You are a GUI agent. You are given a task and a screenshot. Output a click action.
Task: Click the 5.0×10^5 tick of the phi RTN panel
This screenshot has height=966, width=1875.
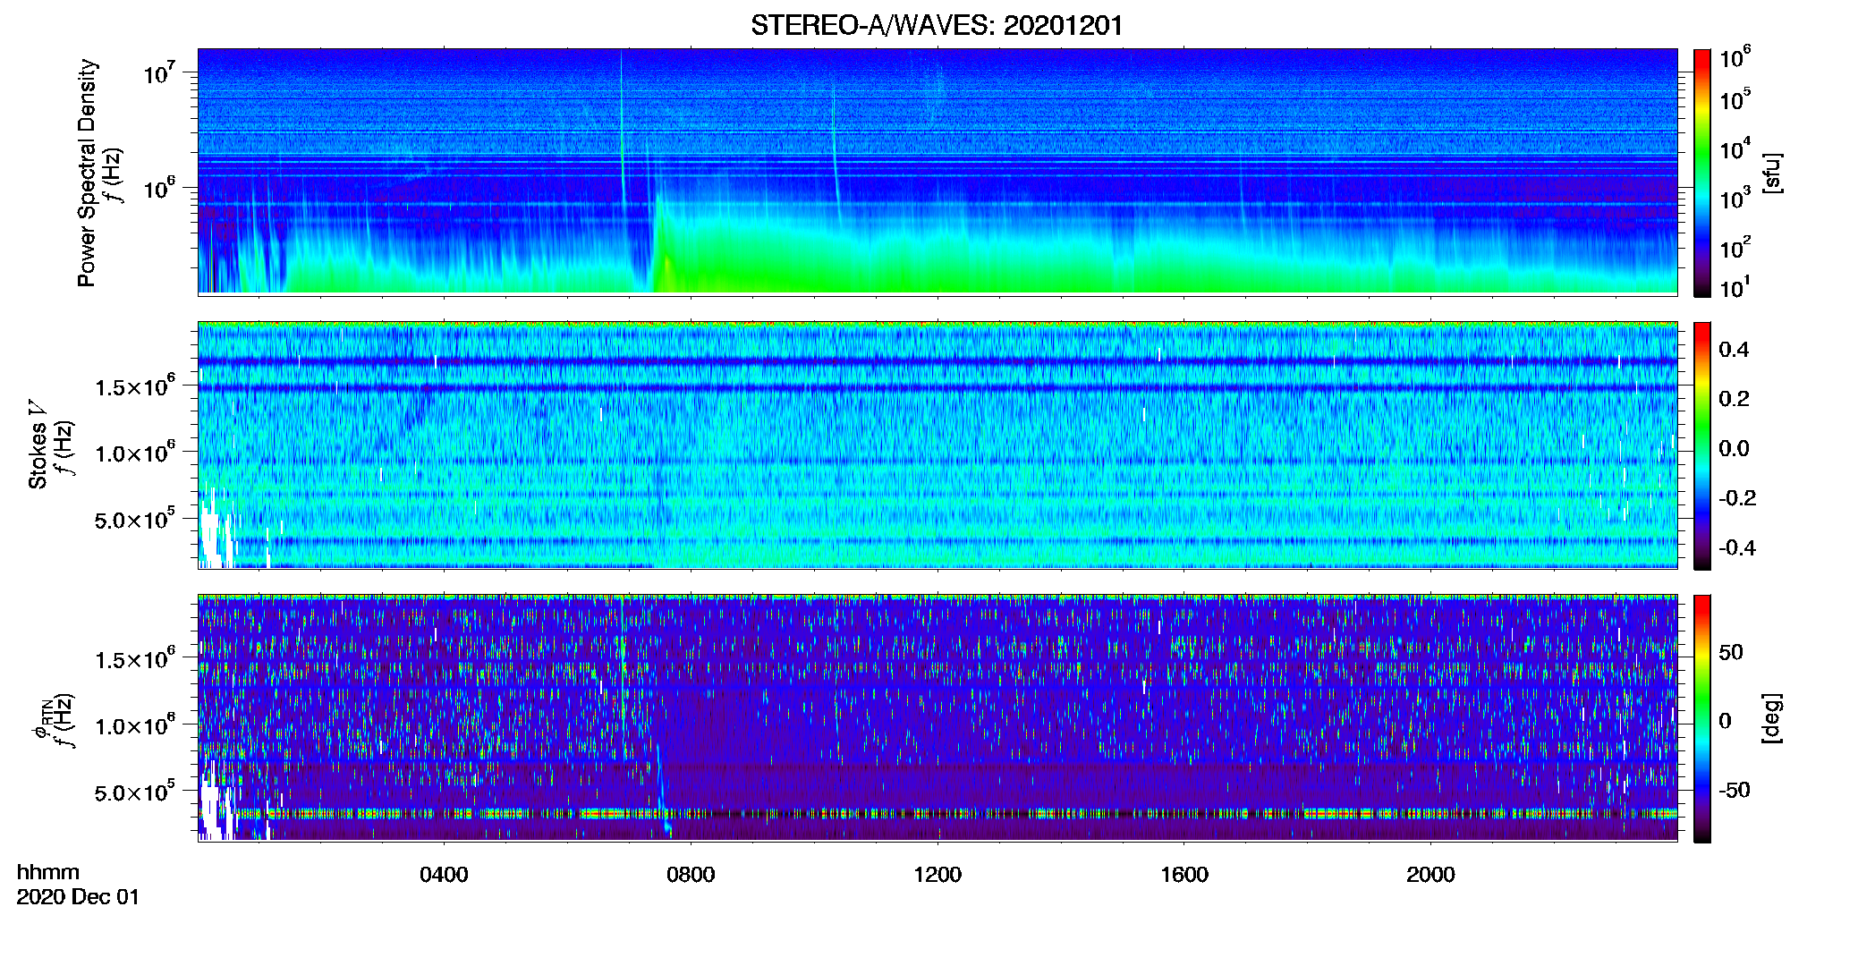[x=135, y=791]
